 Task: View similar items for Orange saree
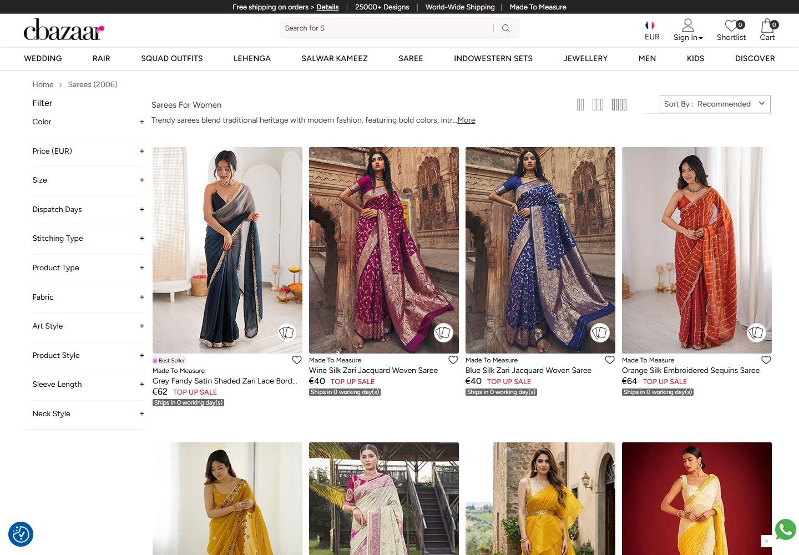click(x=756, y=332)
